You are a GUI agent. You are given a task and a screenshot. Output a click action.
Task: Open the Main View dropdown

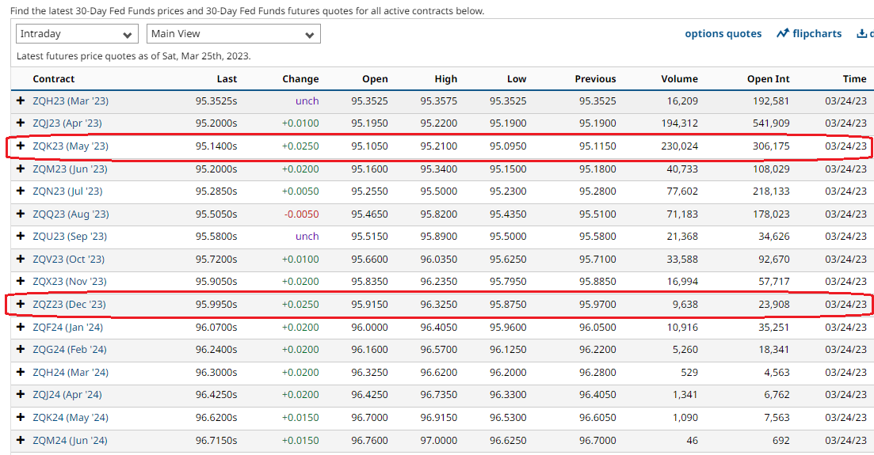pos(233,34)
